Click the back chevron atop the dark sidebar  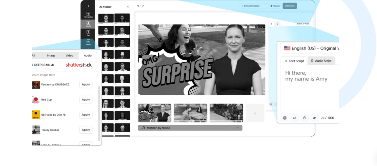click(88, 6)
